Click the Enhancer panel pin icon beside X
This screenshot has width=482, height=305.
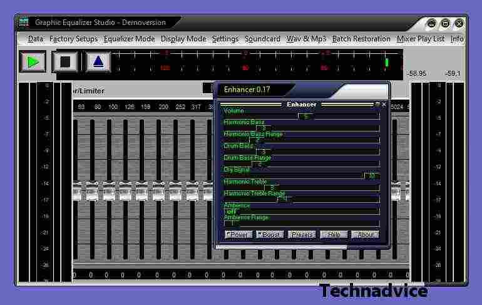click(x=377, y=105)
